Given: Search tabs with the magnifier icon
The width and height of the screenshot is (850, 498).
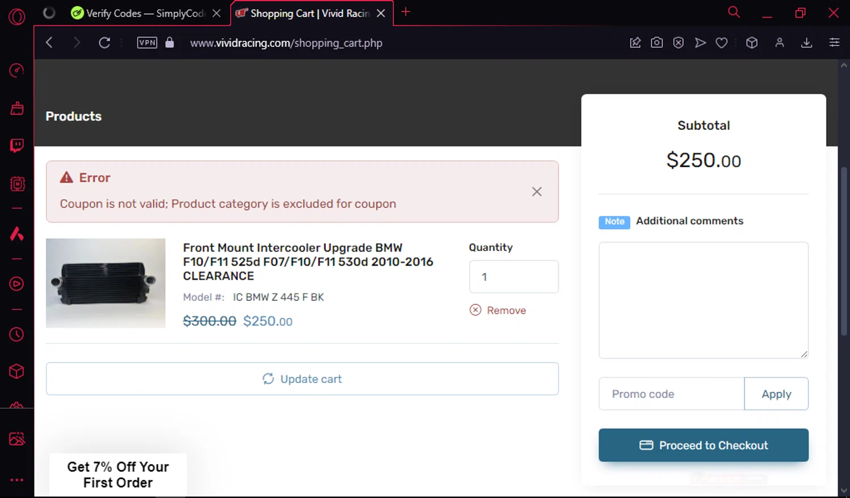Looking at the screenshot, I should pyautogui.click(x=734, y=12).
